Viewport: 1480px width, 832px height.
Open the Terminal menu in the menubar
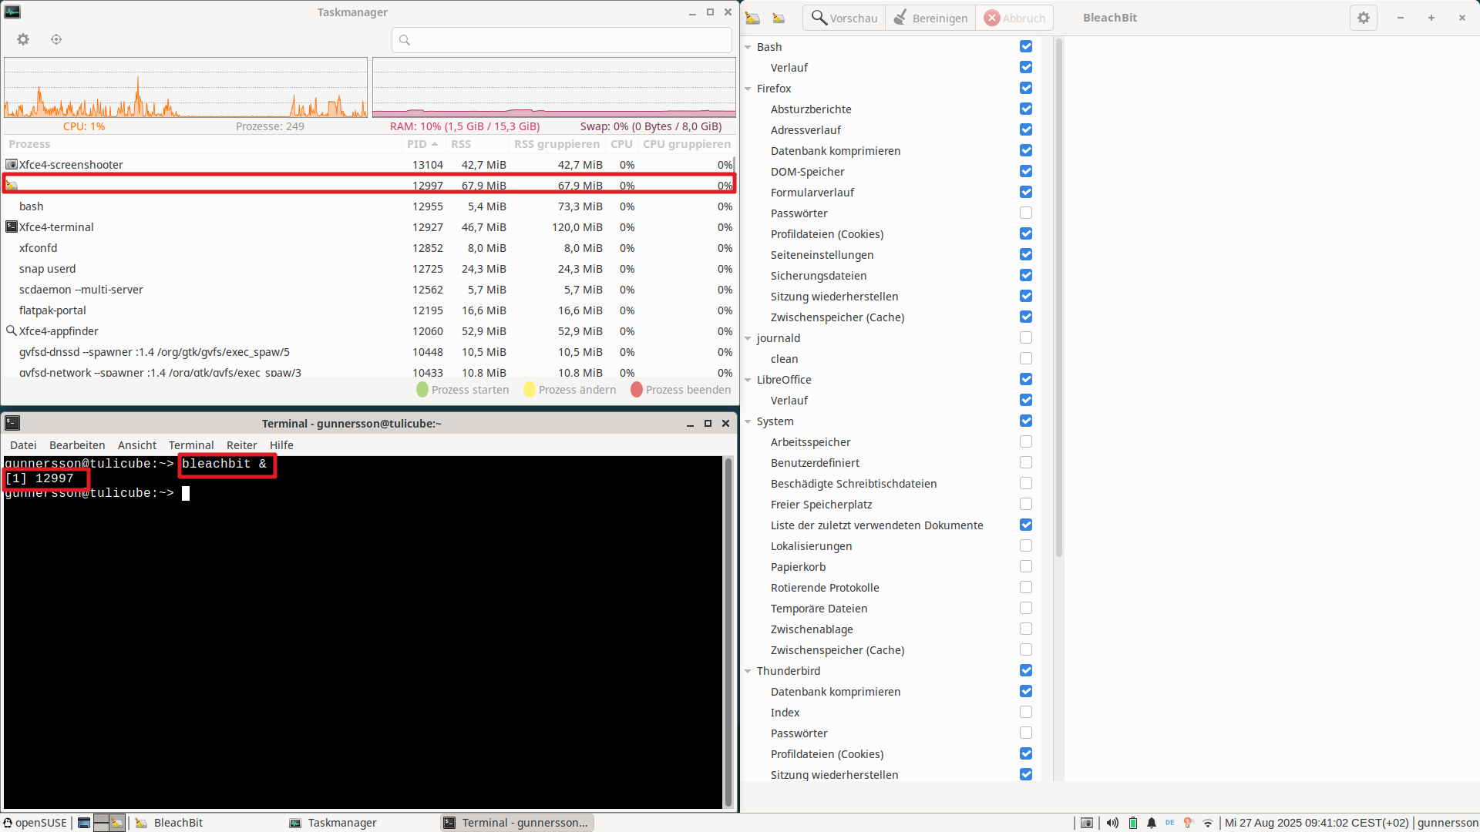point(191,445)
